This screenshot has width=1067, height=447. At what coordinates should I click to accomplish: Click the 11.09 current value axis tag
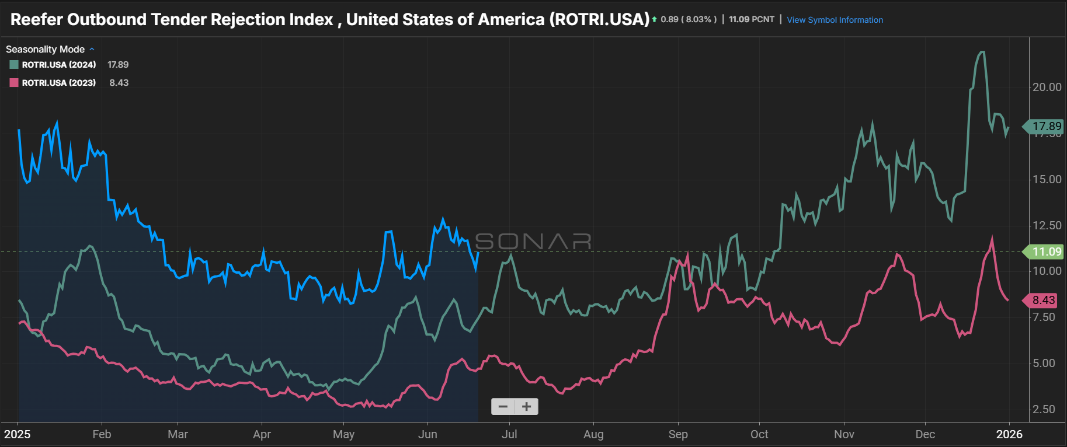(1045, 252)
